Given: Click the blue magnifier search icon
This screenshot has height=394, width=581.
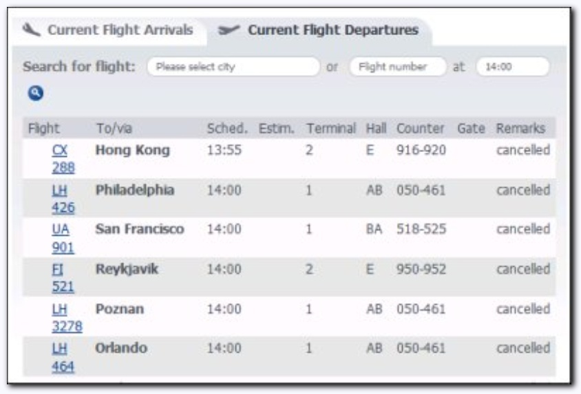Looking at the screenshot, I should click(x=36, y=93).
